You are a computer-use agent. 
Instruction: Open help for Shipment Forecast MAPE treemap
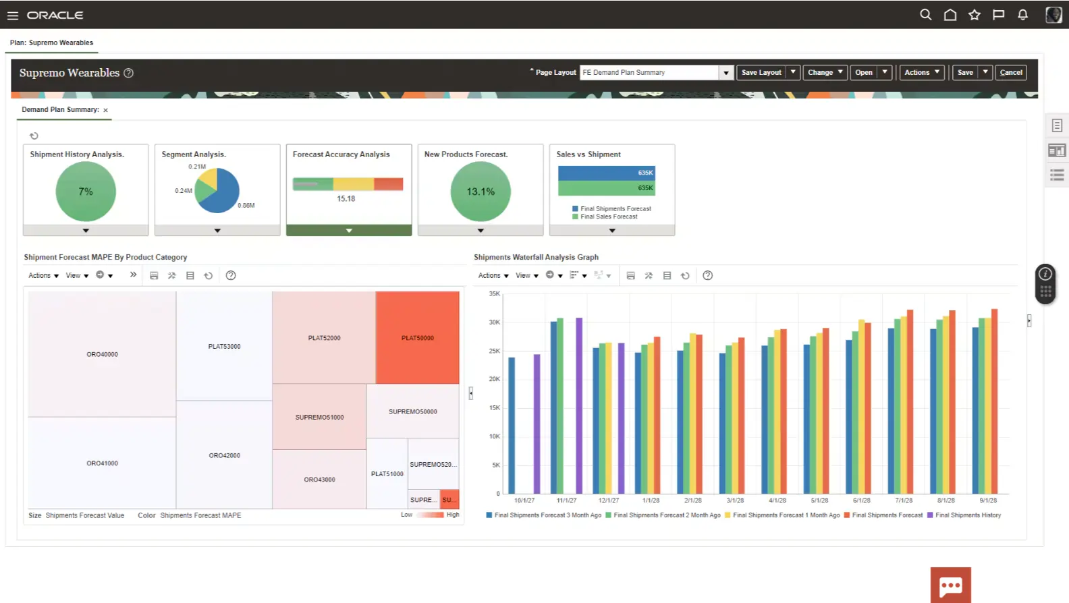click(x=231, y=275)
